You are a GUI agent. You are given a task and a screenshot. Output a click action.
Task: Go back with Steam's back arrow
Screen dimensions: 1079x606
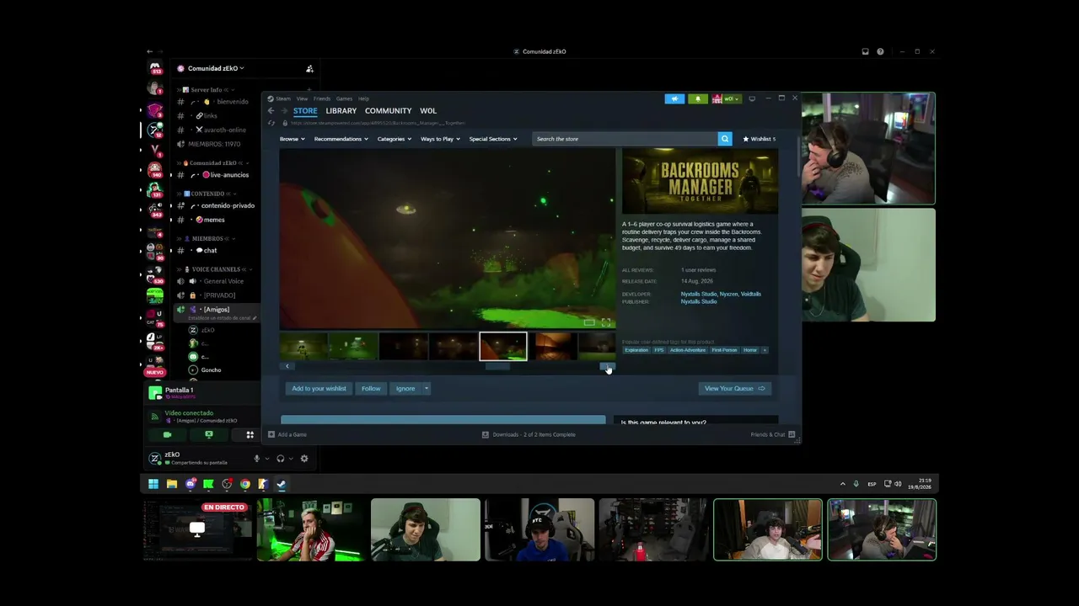pyautogui.click(x=271, y=111)
